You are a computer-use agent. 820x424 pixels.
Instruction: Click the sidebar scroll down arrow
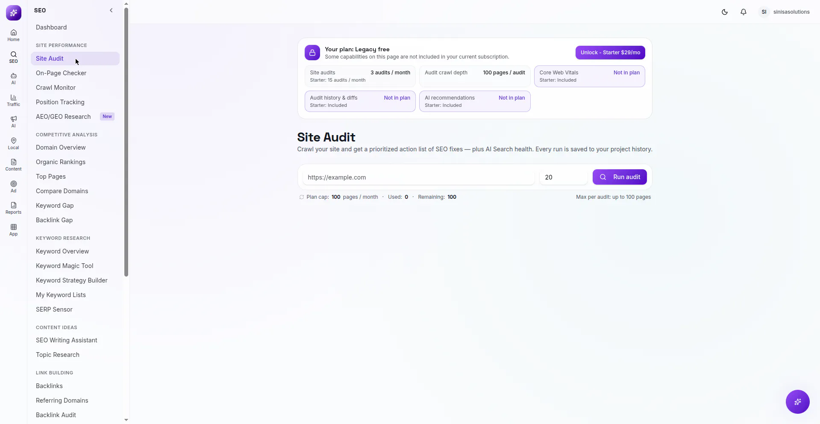[126, 420]
